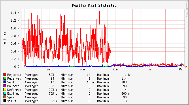This screenshot has height=105, width=189.
Task: Click the 'Sun' x-axis label
Action: [x=82, y=70]
